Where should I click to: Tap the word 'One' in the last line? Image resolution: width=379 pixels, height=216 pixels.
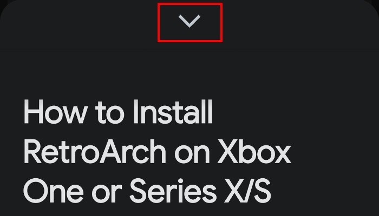54,191
